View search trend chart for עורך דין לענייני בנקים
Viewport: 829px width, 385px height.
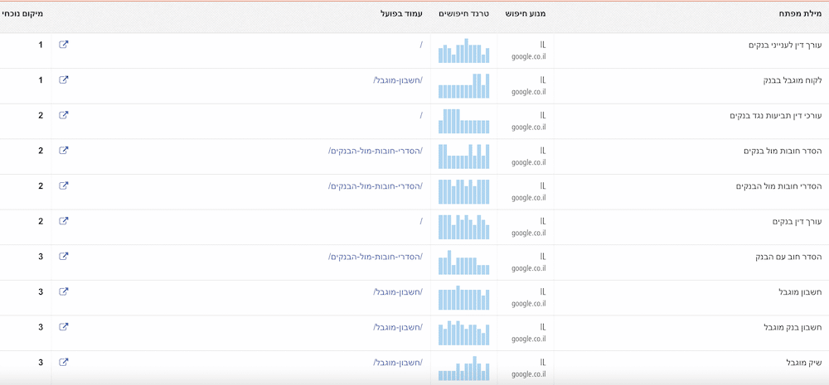tap(463, 51)
